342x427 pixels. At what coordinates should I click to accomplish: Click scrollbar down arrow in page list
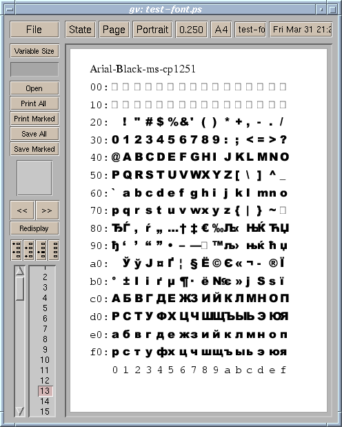tap(19, 411)
